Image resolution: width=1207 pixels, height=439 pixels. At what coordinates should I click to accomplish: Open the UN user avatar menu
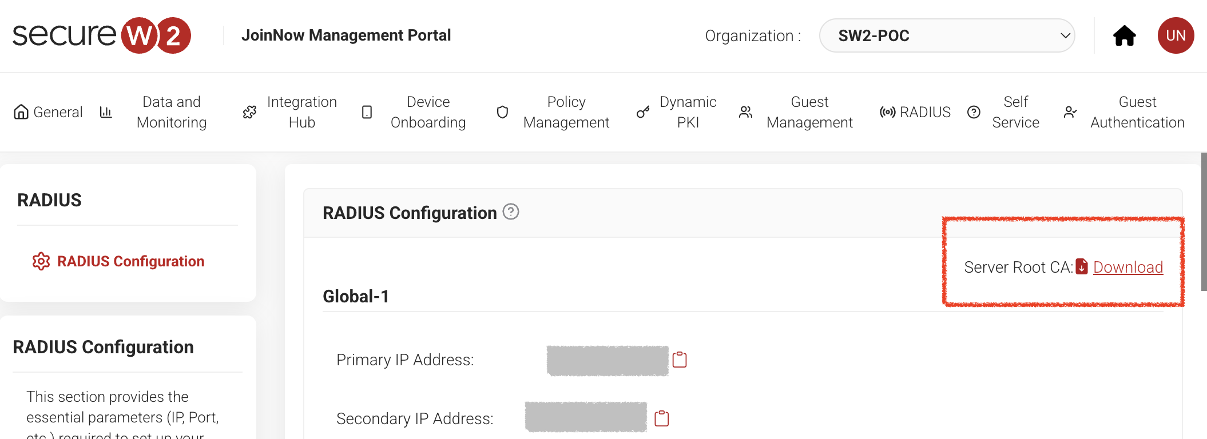tap(1176, 35)
